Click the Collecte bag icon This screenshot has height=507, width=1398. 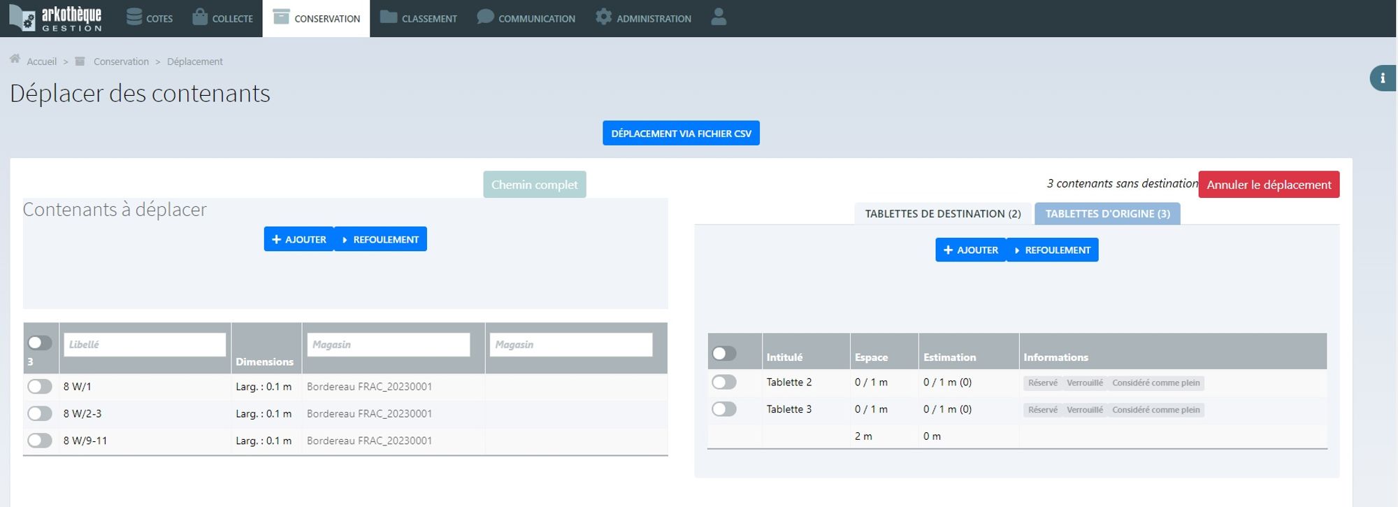click(x=200, y=17)
